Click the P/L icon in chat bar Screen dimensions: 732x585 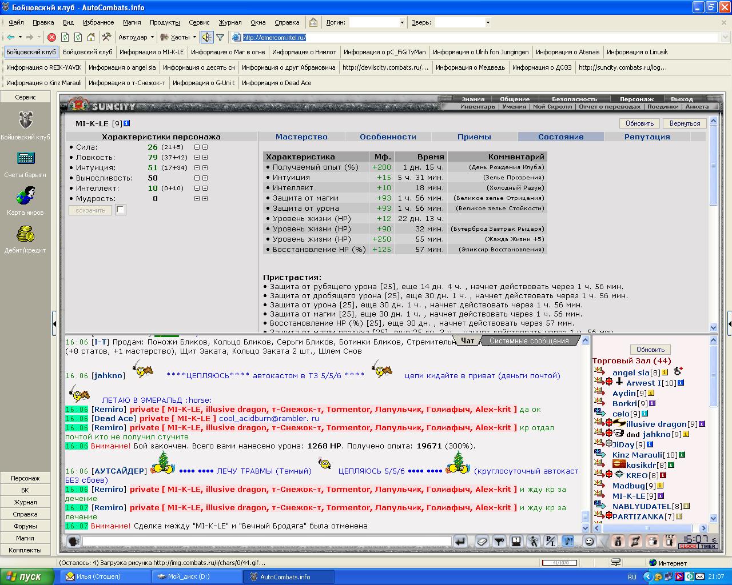550,541
